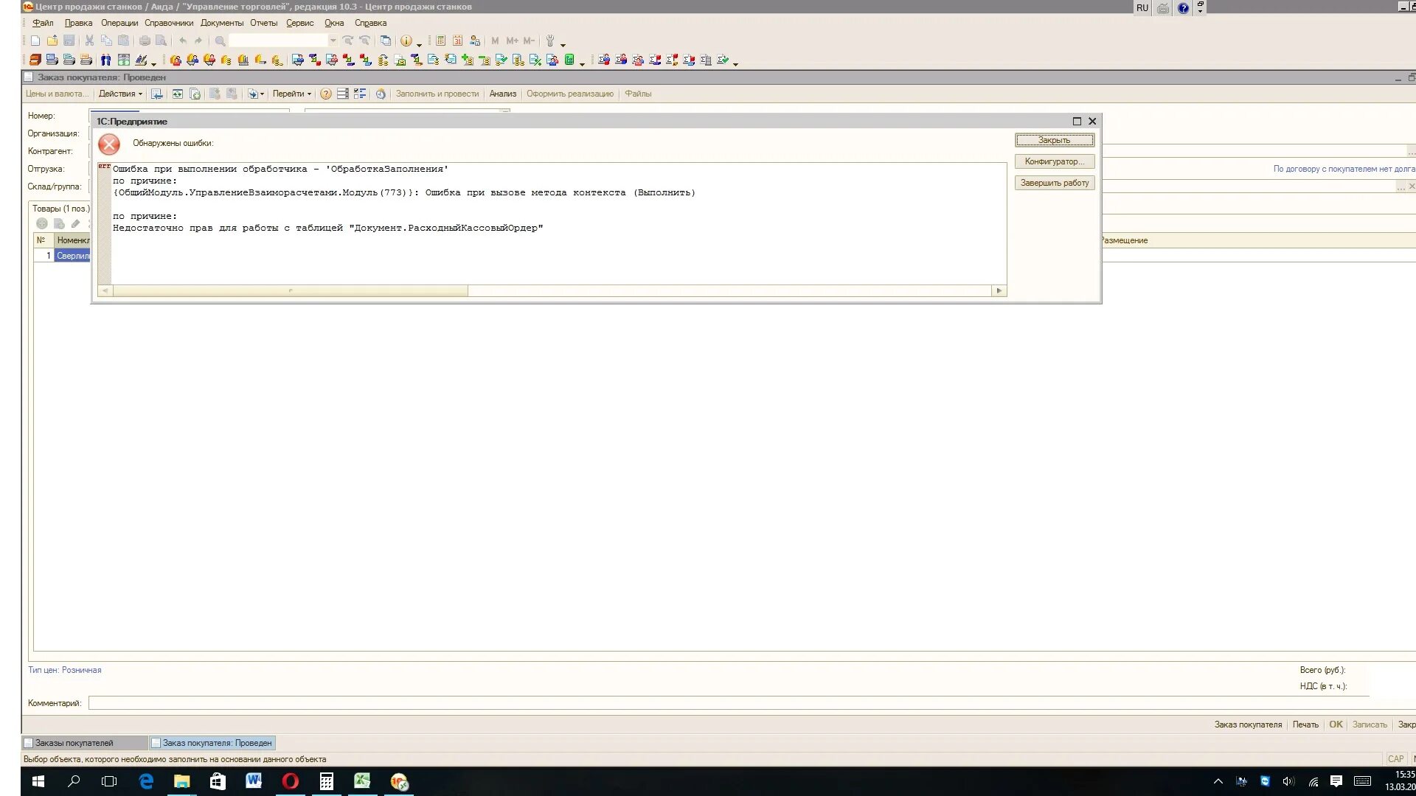Click the Конфигуратор button
The height and width of the screenshot is (796, 1416).
click(x=1054, y=161)
